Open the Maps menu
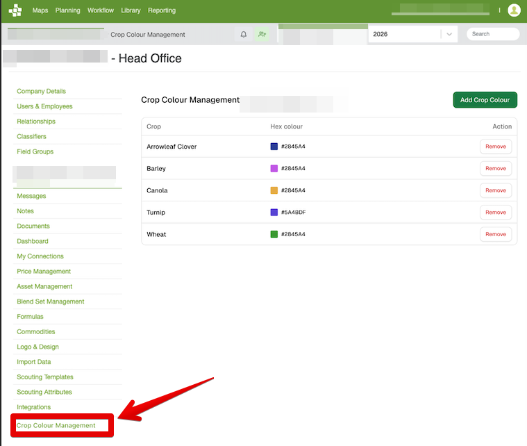This screenshot has height=446, width=527. [x=40, y=10]
